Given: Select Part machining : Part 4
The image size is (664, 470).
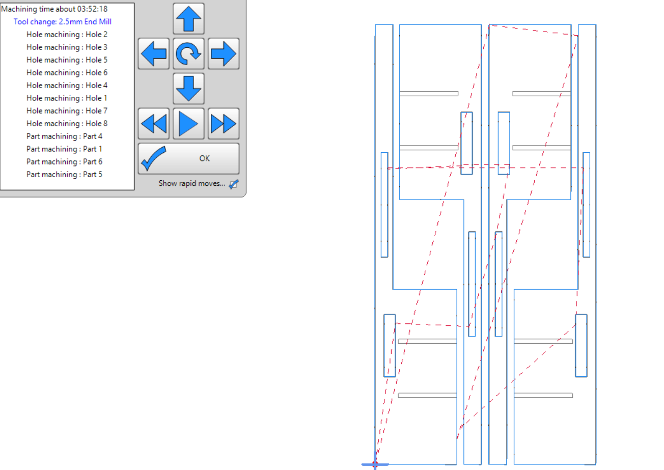Looking at the screenshot, I should tap(64, 136).
